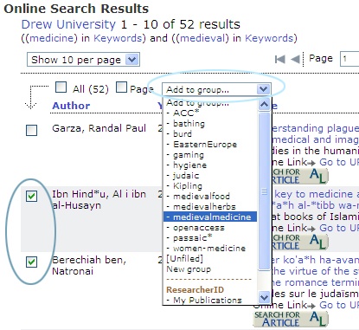Uncheck the Berechiah ben Natronai checkbox
Image resolution: width=359 pixels, height=330 pixels.
(31, 262)
